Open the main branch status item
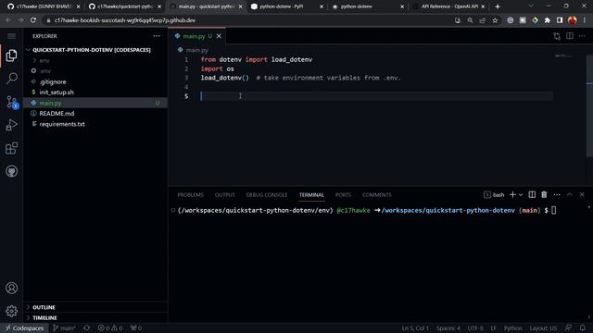The height and width of the screenshot is (333, 593). pos(64,328)
